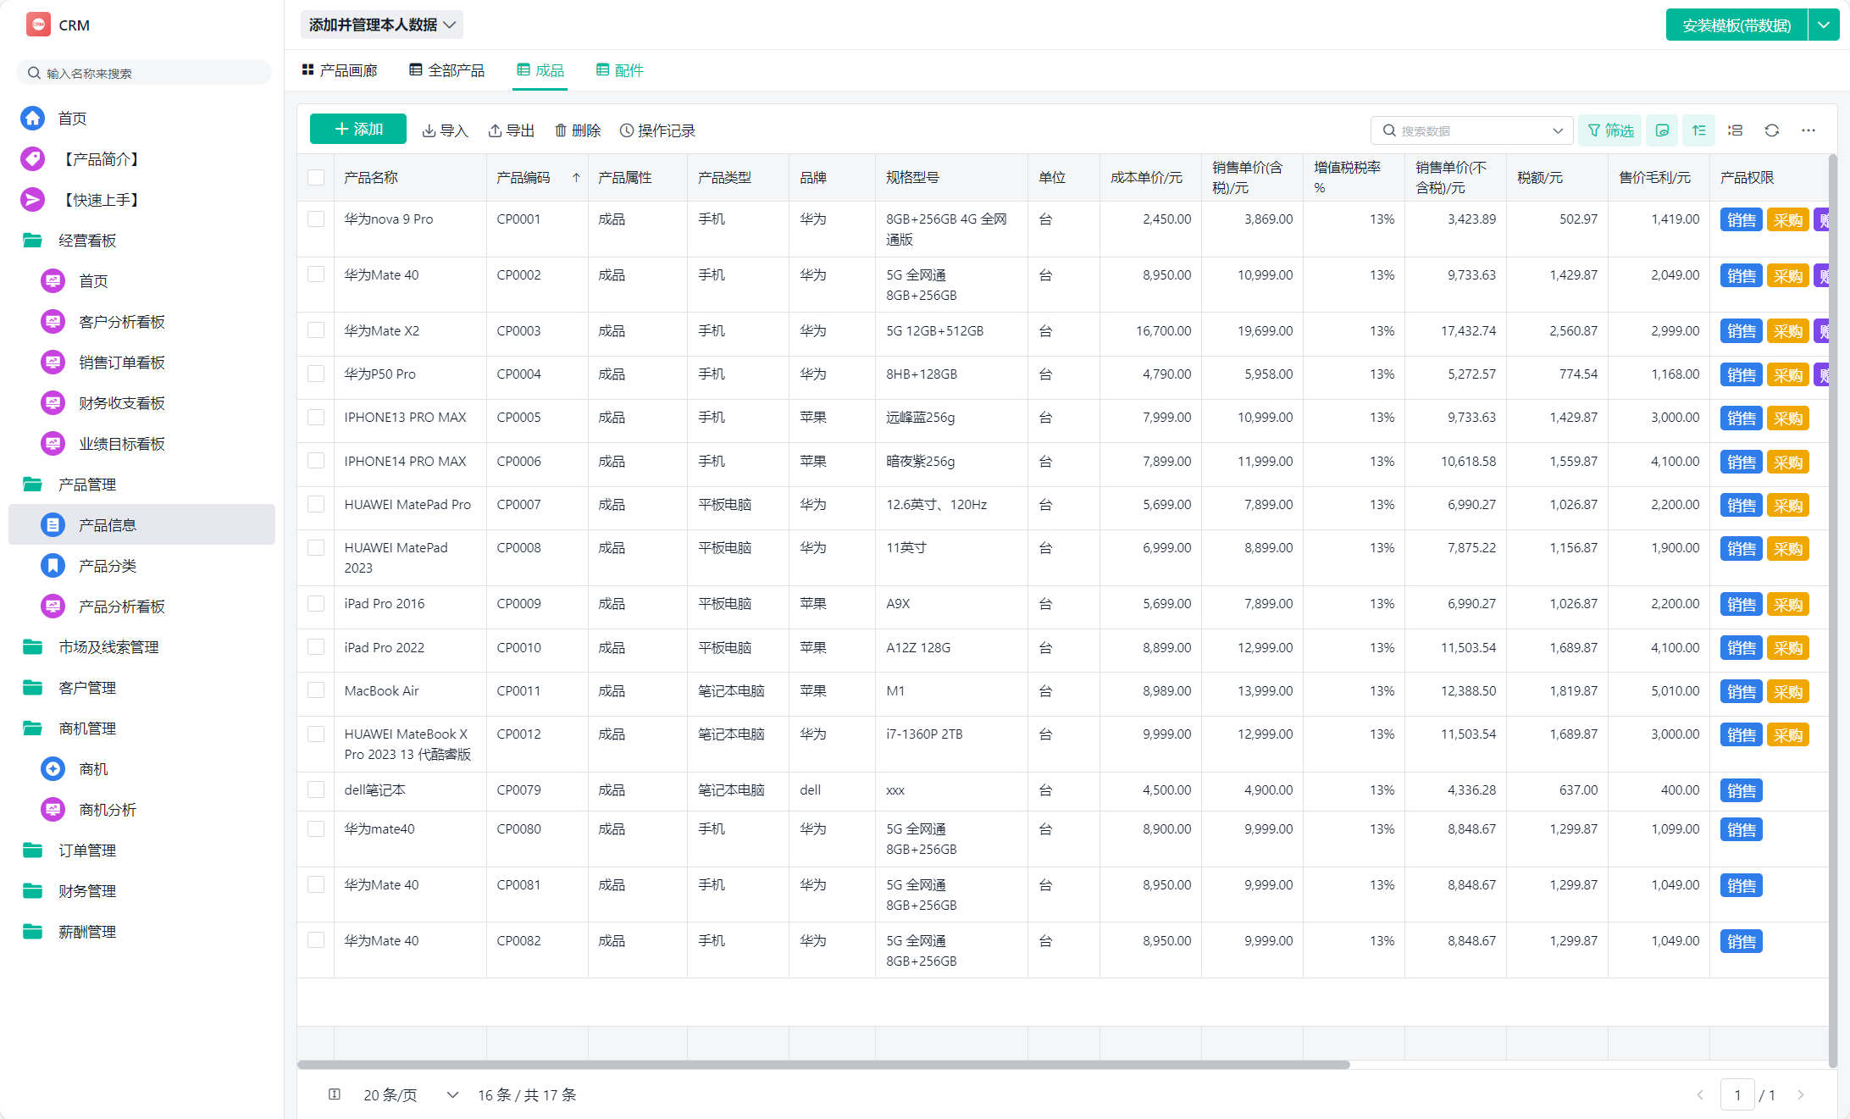The width and height of the screenshot is (1850, 1119).
Task: Click the field visibility eye icon
Action: click(x=1662, y=130)
